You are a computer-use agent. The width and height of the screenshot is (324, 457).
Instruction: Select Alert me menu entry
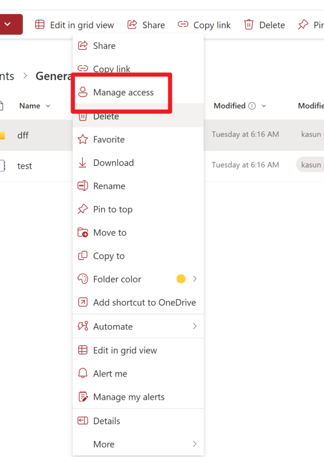tap(138, 374)
